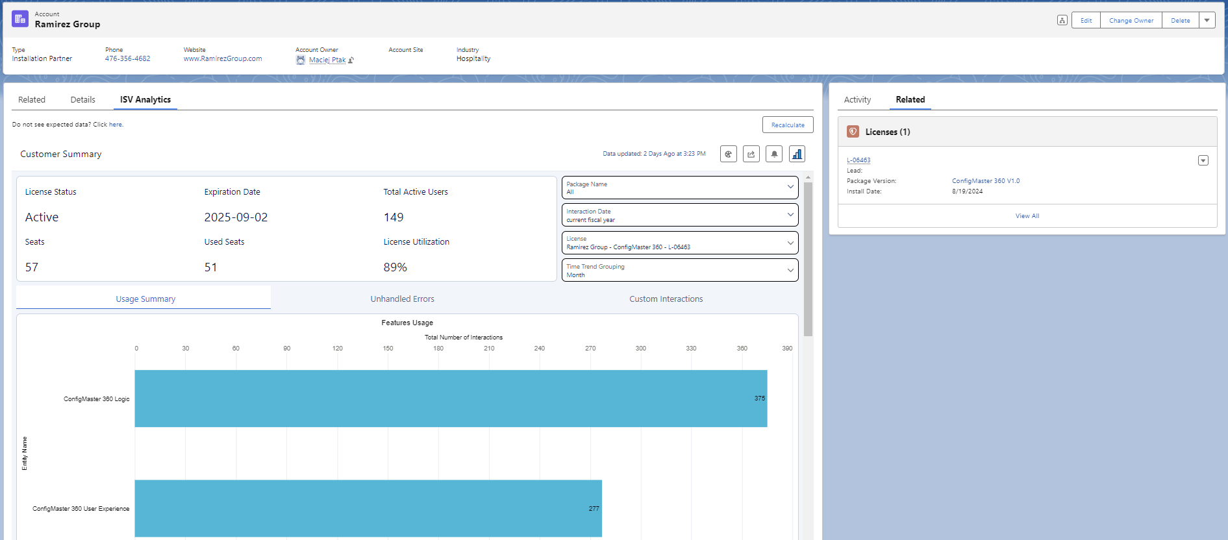Click the Change Owner button
Viewport: 1228px width, 540px height.
point(1131,20)
